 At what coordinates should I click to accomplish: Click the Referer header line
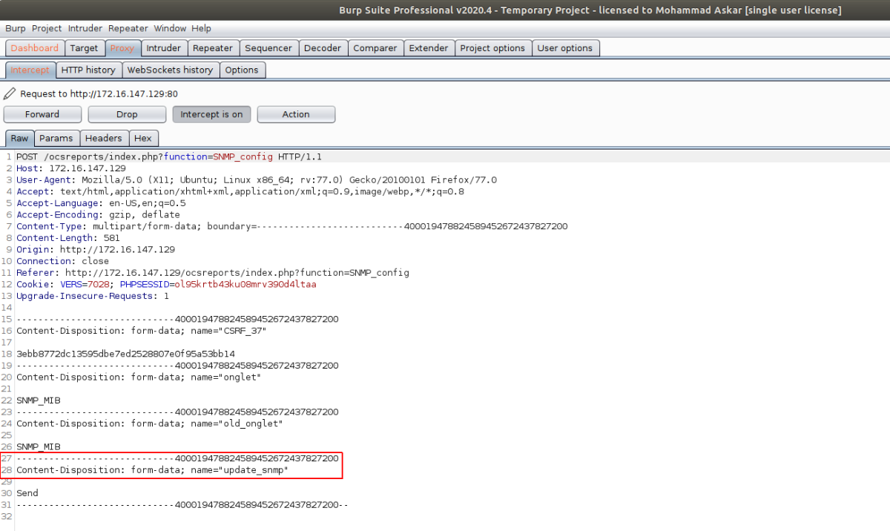click(213, 273)
